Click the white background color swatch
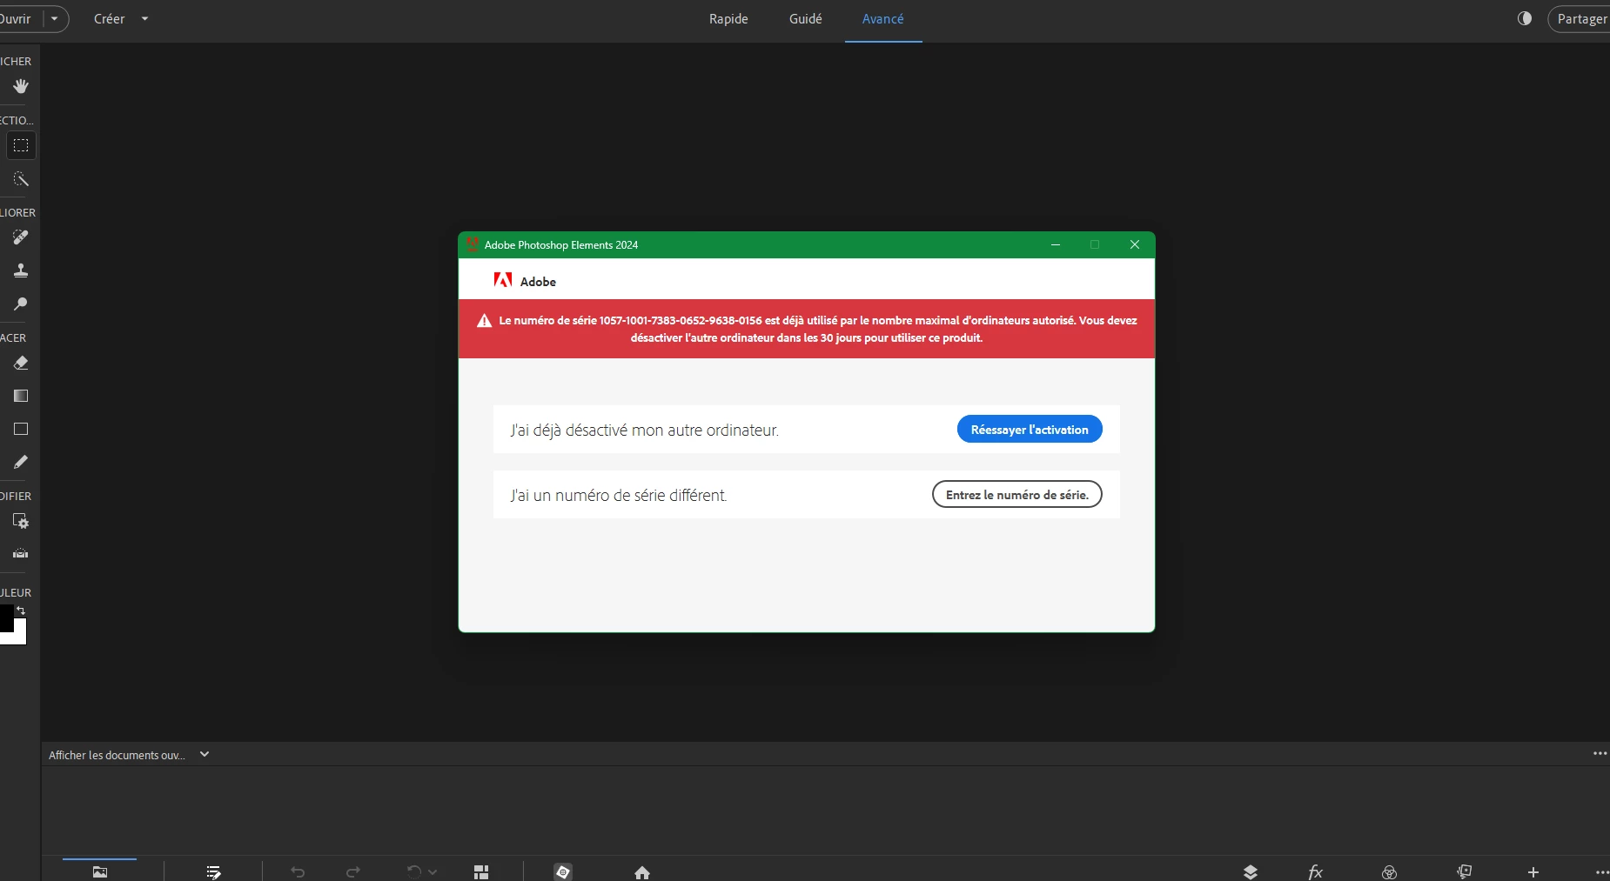Screen dimensions: 1610x881 pyautogui.click(x=19, y=637)
